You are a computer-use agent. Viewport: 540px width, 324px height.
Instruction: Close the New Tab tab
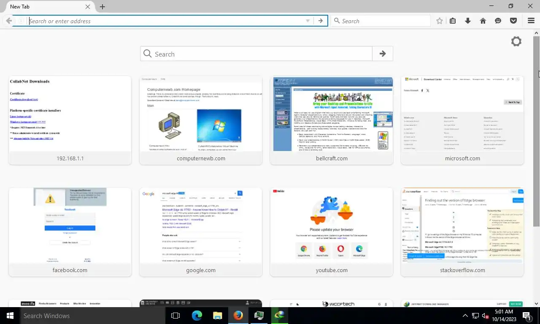88,7
